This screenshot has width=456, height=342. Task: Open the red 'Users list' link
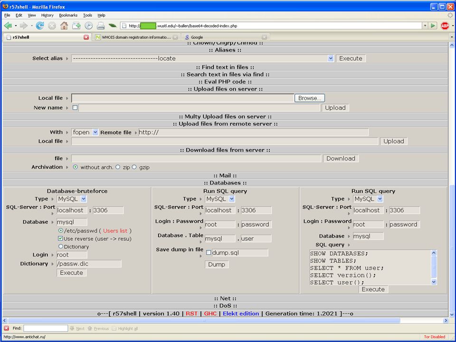115,231
